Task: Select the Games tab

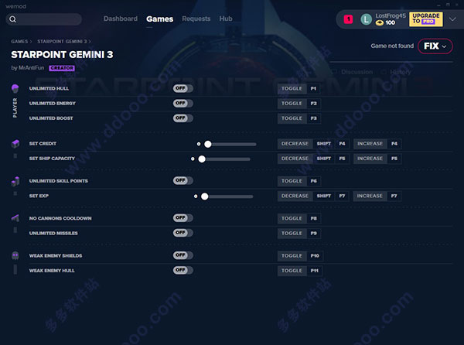Action: pyautogui.click(x=160, y=19)
